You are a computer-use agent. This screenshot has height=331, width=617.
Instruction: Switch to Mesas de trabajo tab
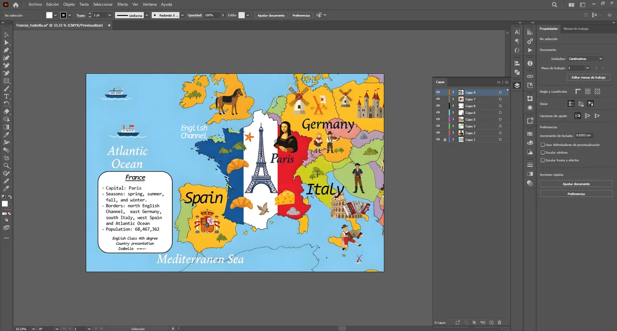[576, 28]
